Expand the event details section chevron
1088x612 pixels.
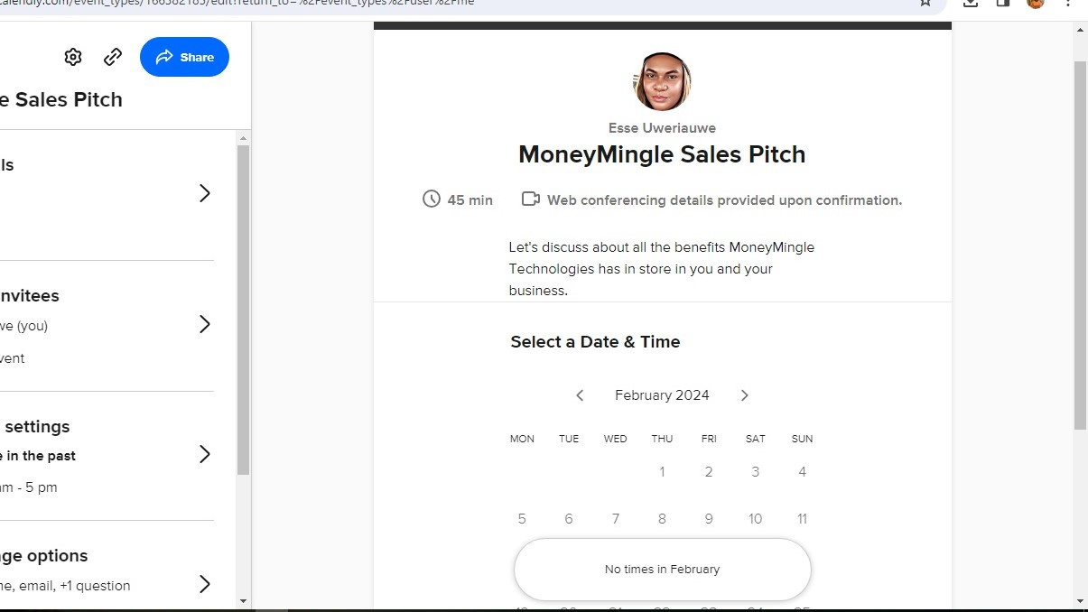205,193
